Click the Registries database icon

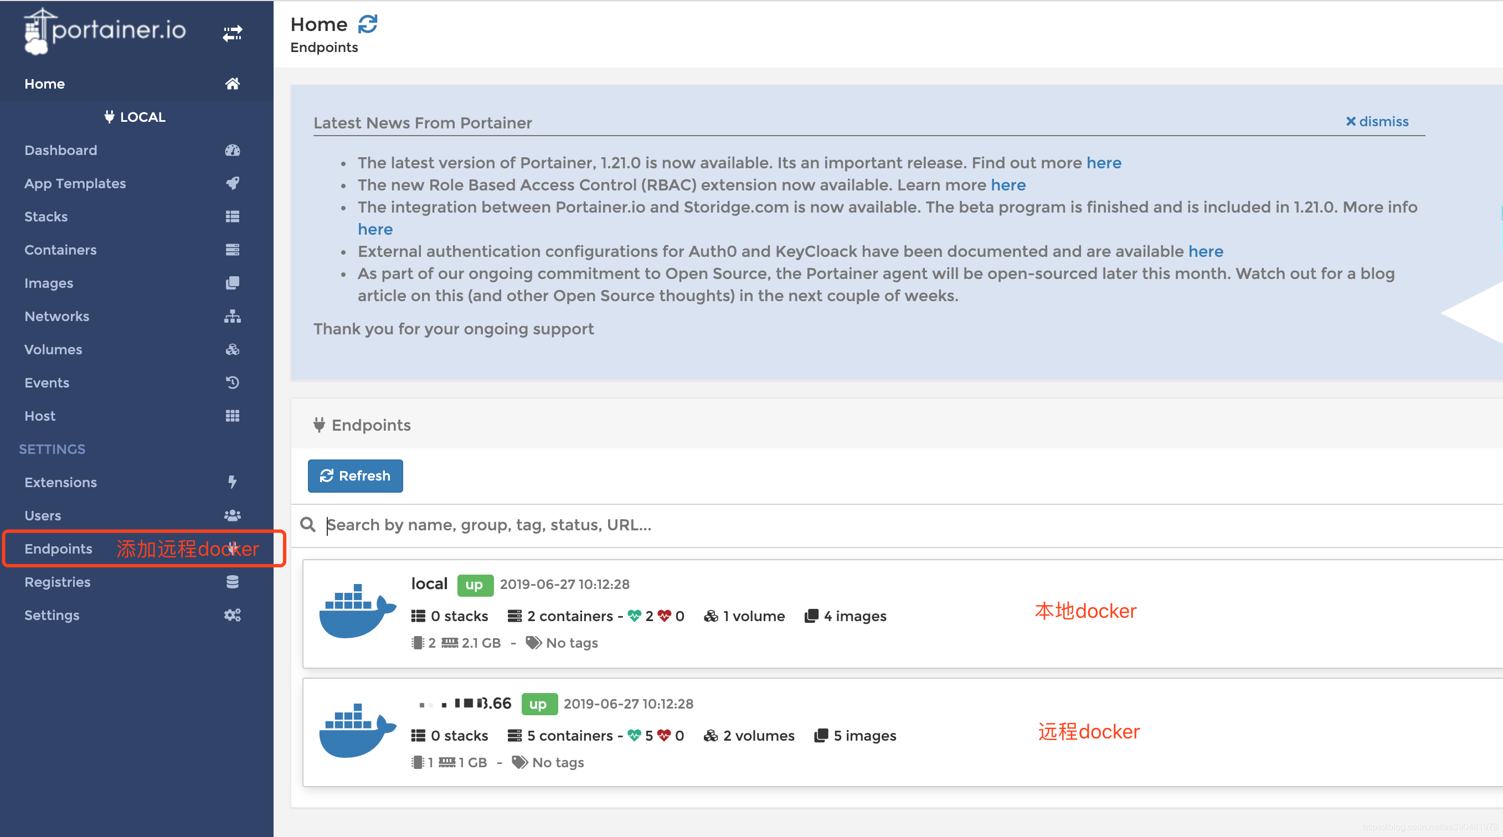pyautogui.click(x=232, y=582)
